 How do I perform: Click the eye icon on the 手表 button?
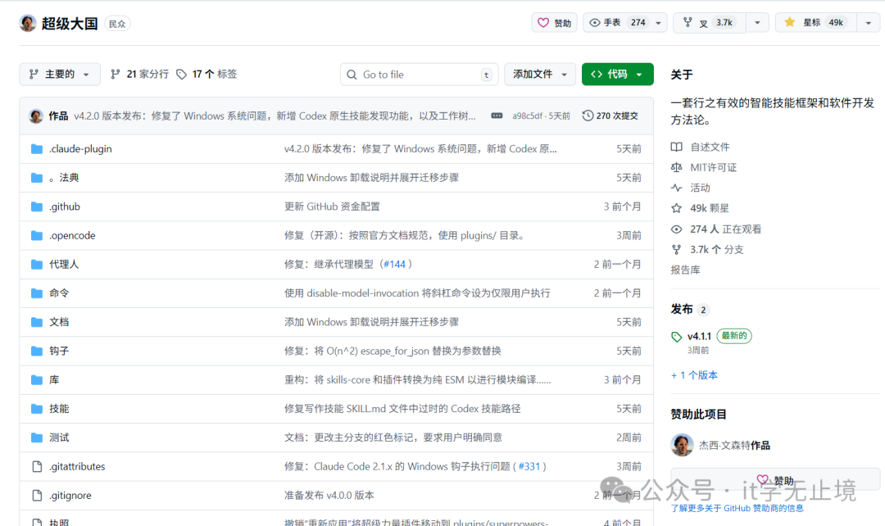point(597,22)
